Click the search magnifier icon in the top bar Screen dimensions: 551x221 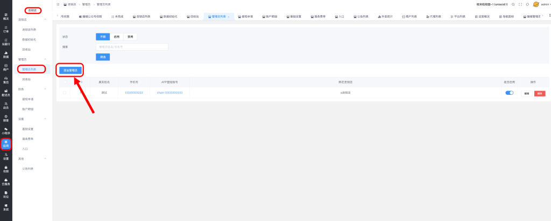click(513, 4)
